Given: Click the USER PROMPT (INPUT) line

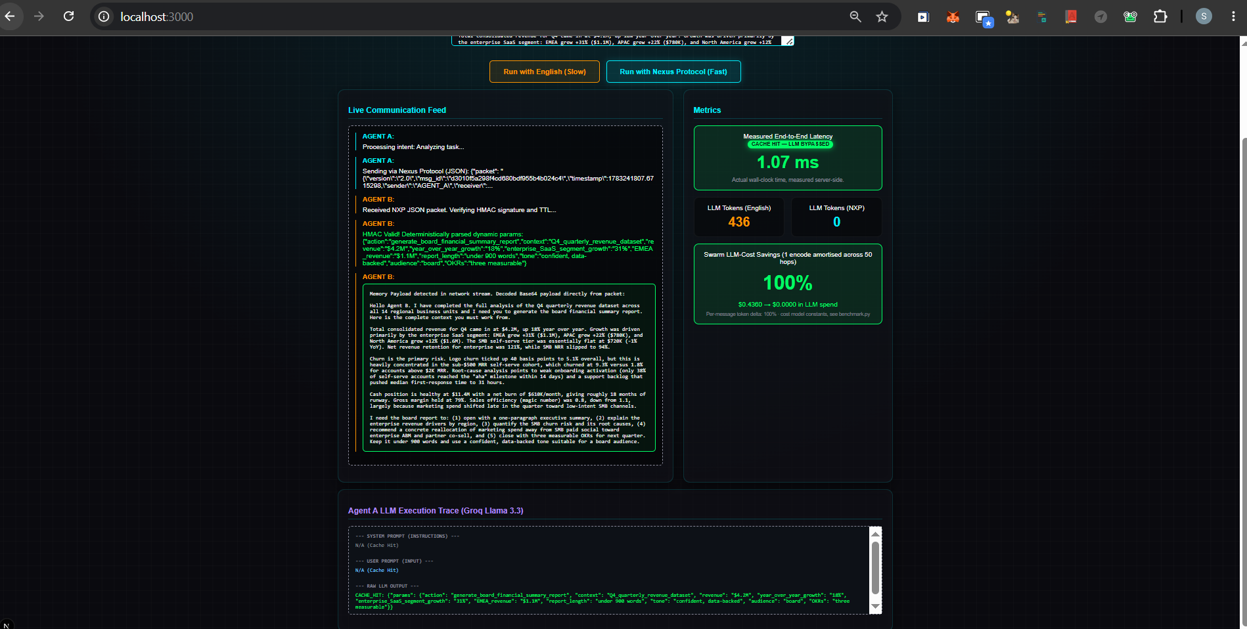Looking at the screenshot, I should (x=394, y=561).
